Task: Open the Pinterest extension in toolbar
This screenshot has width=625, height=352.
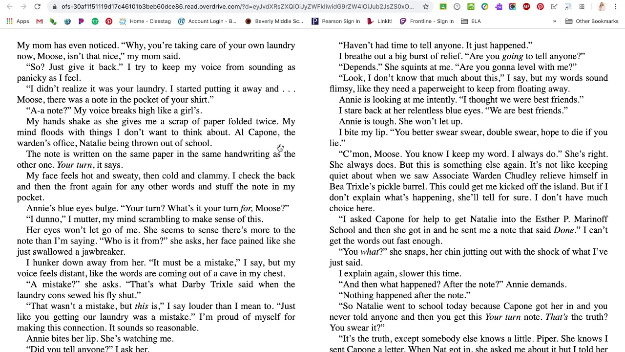Action: [540, 7]
